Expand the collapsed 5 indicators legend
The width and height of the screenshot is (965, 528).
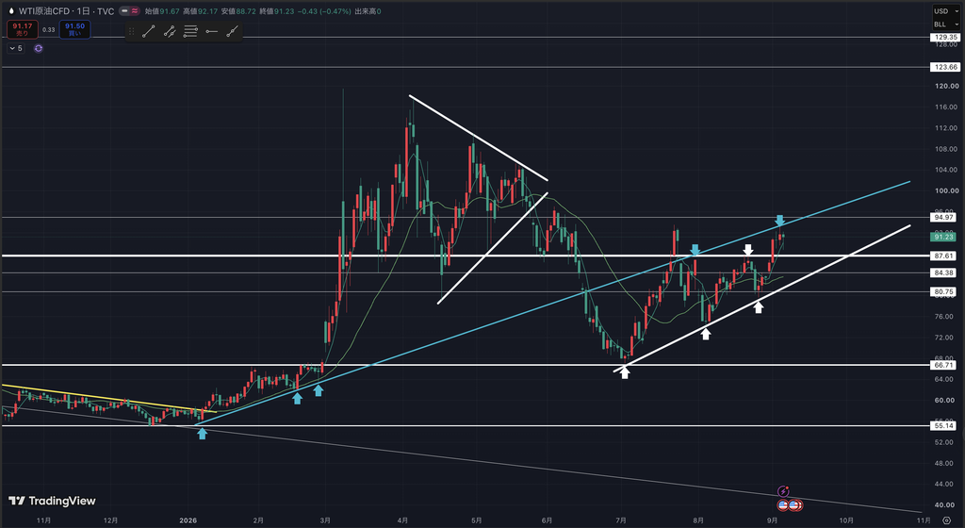(x=15, y=48)
